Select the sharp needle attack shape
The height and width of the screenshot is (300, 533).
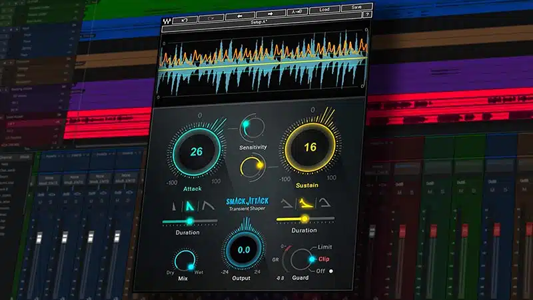coord(175,206)
